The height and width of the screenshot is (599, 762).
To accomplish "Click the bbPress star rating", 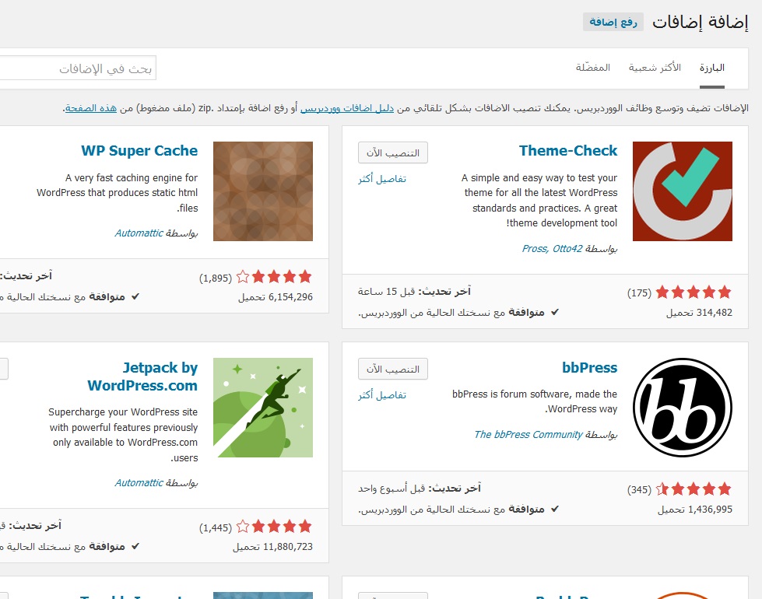I will click(694, 489).
